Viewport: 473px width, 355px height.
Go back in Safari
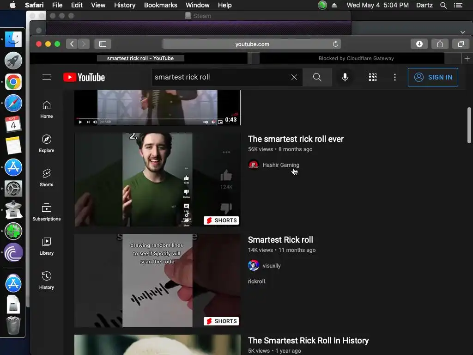coord(72,44)
